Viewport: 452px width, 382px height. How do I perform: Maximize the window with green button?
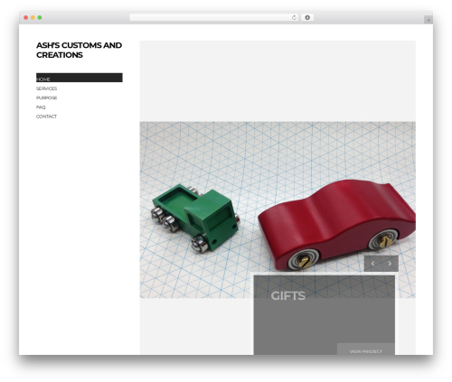point(40,17)
